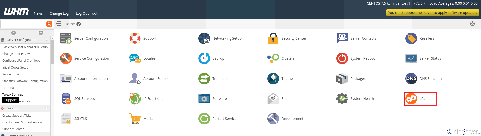The height and width of the screenshot is (136, 481).
Task: Open the Restart Services icon
Action: (204, 119)
